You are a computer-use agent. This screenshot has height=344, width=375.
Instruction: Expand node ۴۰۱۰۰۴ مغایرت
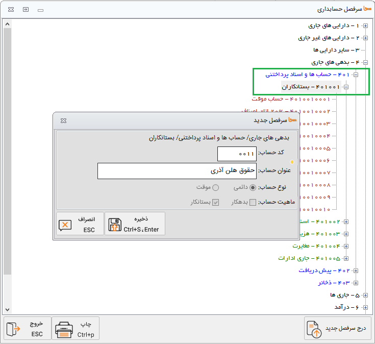point(346,246)
